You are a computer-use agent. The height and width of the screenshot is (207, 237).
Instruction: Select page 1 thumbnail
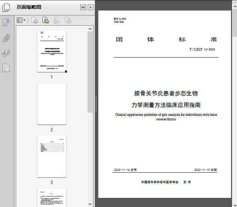coord(52,51)
